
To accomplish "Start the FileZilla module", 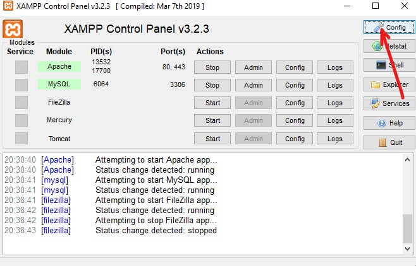I will click(212, 103).
